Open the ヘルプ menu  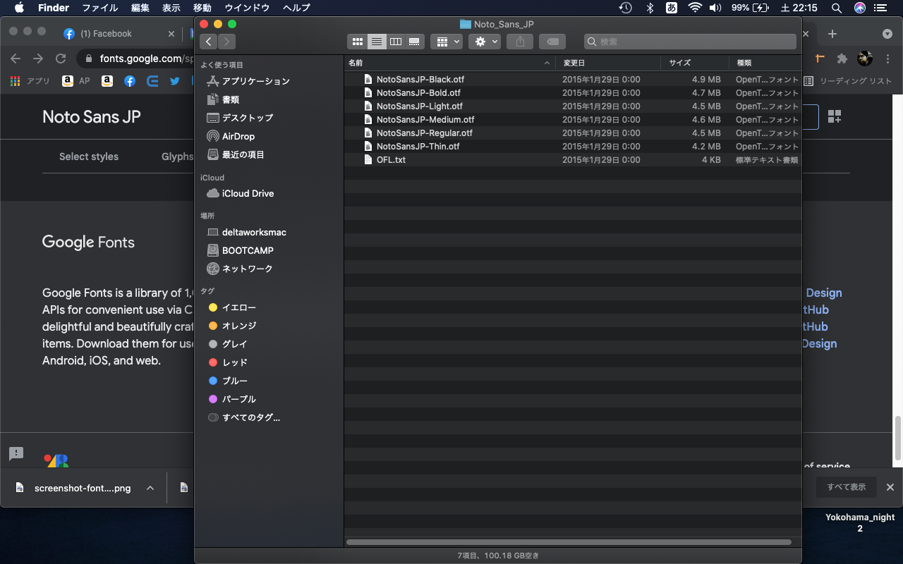(296, 8)
